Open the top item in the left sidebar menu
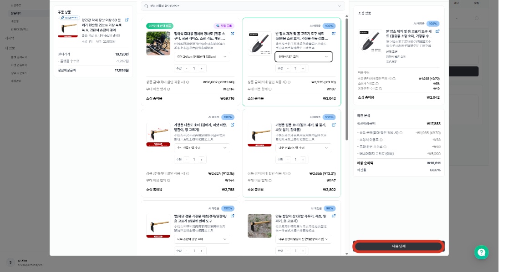Viewport: 508px width, 272px height. [16, 5]
